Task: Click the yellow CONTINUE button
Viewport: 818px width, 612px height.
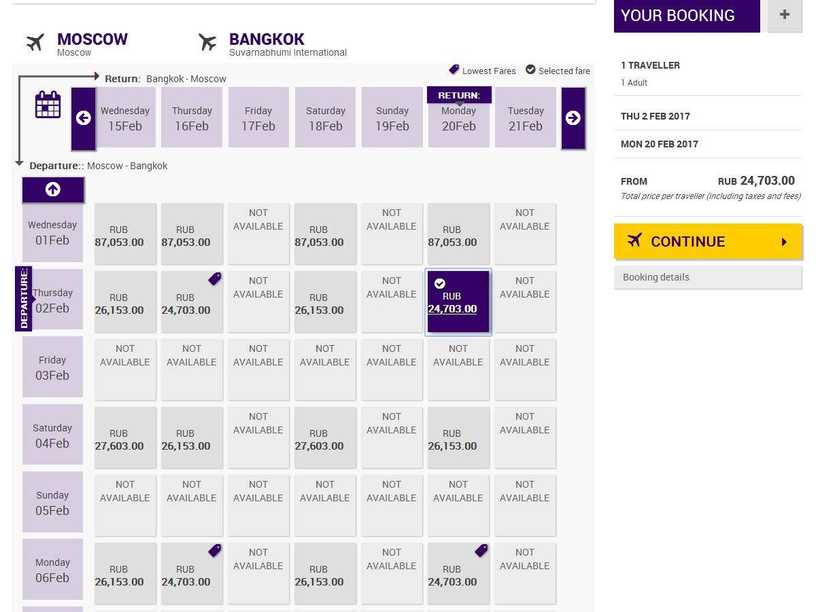Action: click(708, 241)
